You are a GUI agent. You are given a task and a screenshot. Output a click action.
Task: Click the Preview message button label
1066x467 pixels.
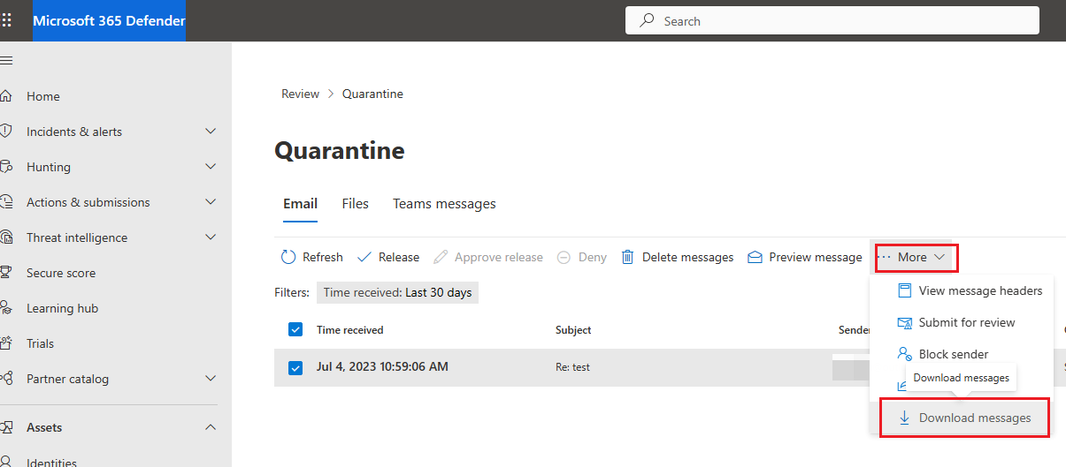pos(815,257)
